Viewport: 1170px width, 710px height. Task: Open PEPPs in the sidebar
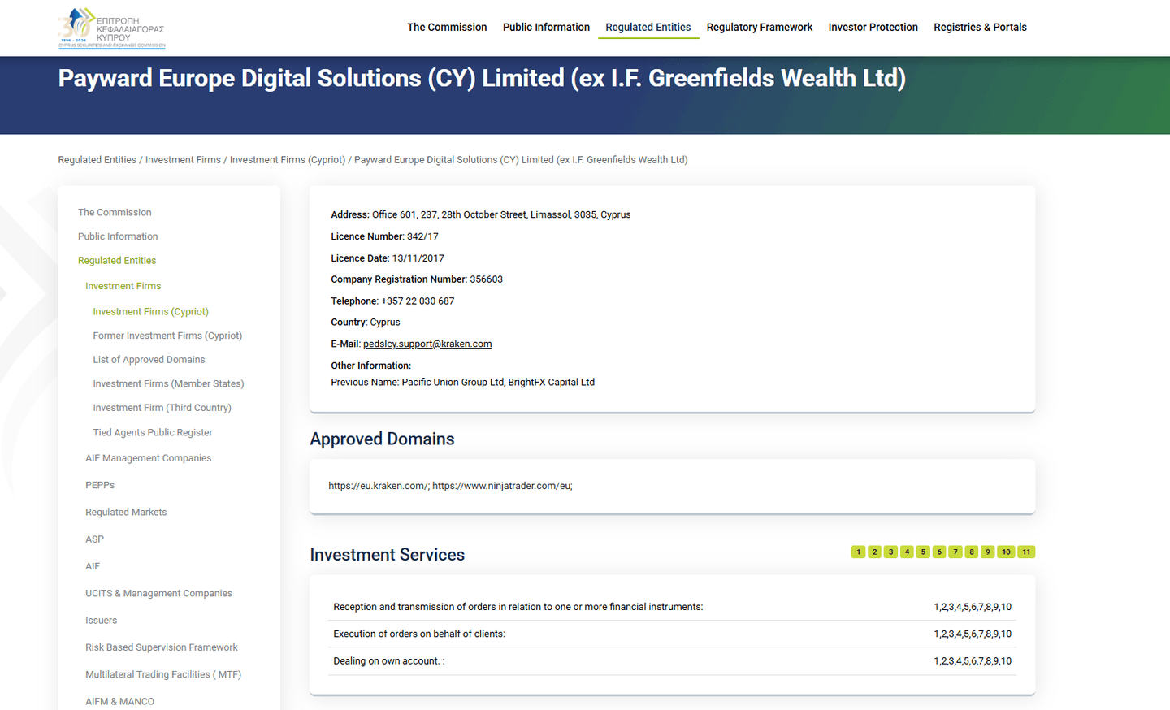100,485
